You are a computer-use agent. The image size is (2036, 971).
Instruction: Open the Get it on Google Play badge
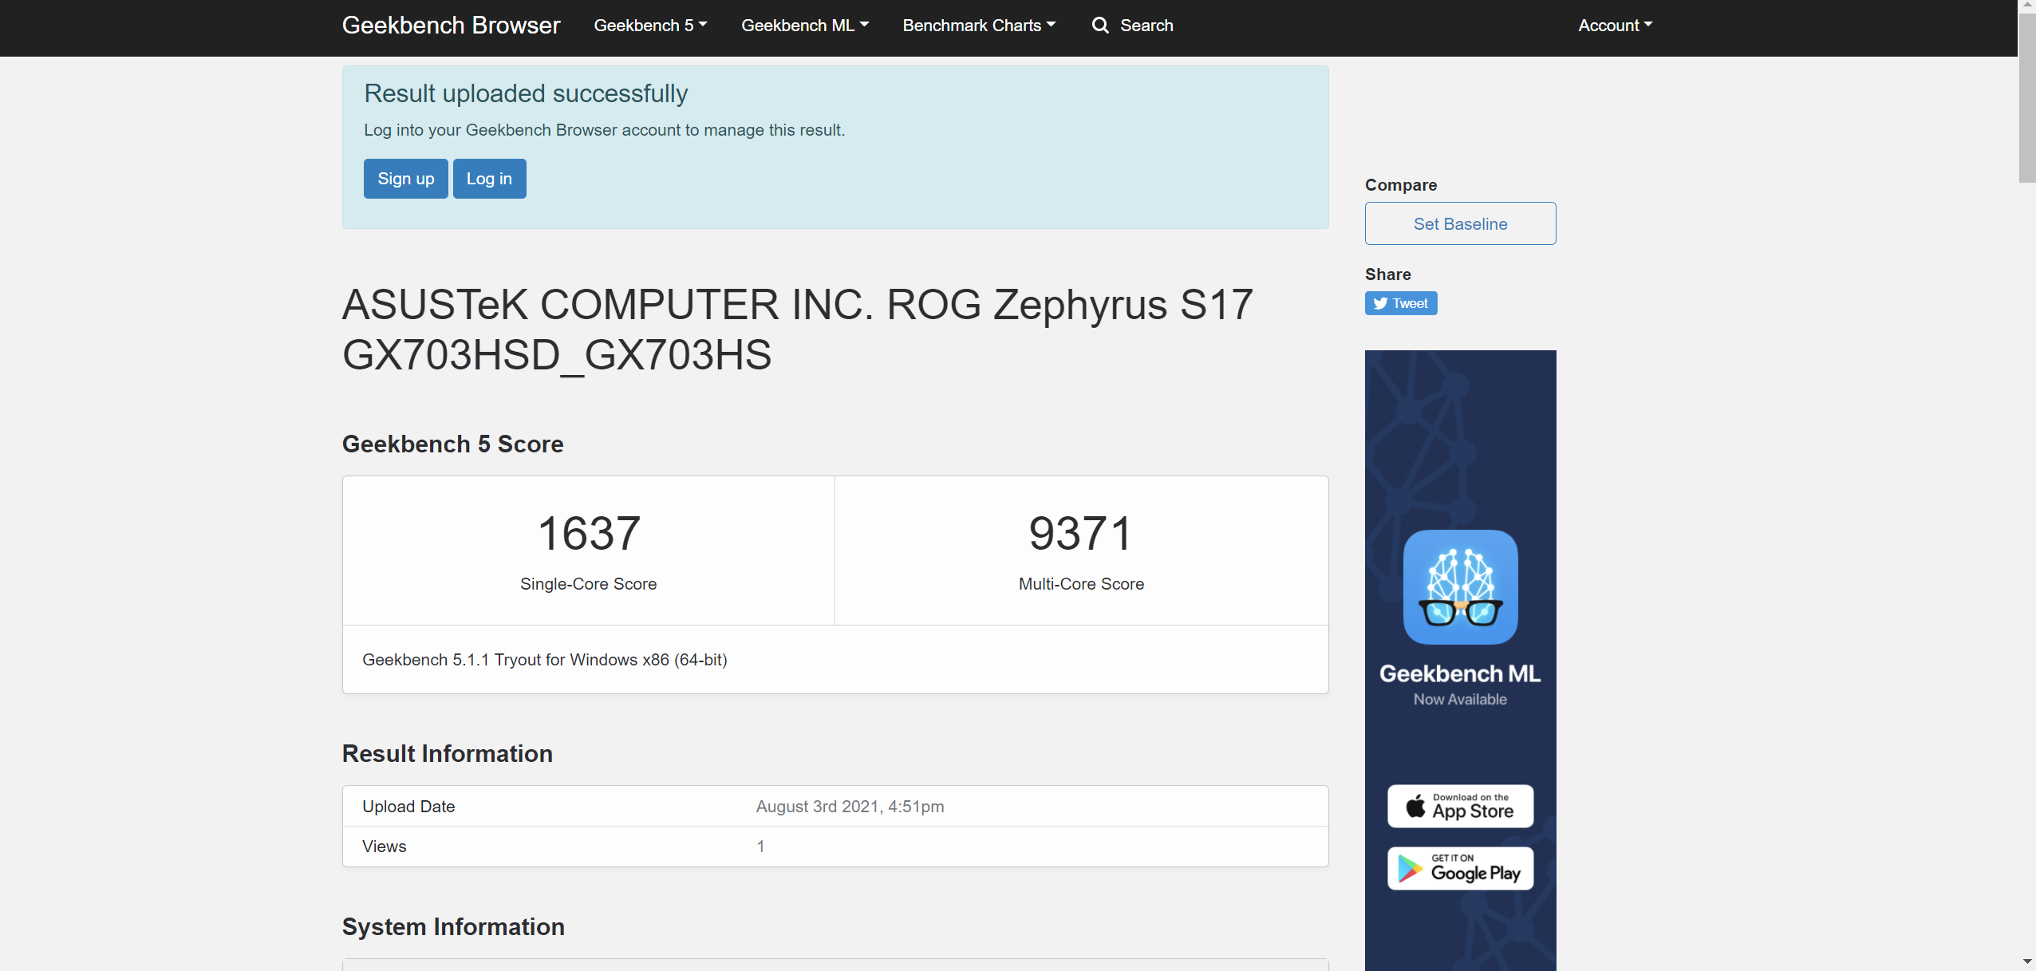coord(1460,868)
